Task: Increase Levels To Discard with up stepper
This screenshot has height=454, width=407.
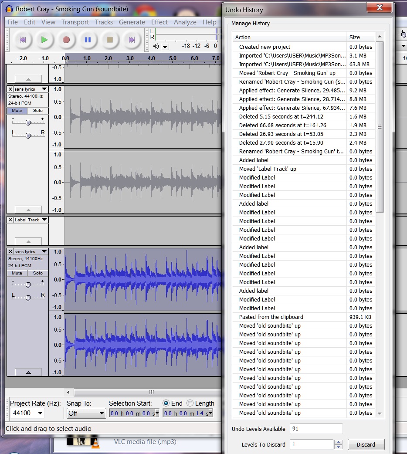Action: (x=338, y=442)
